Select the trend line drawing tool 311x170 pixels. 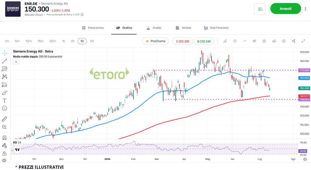(4, 61)
